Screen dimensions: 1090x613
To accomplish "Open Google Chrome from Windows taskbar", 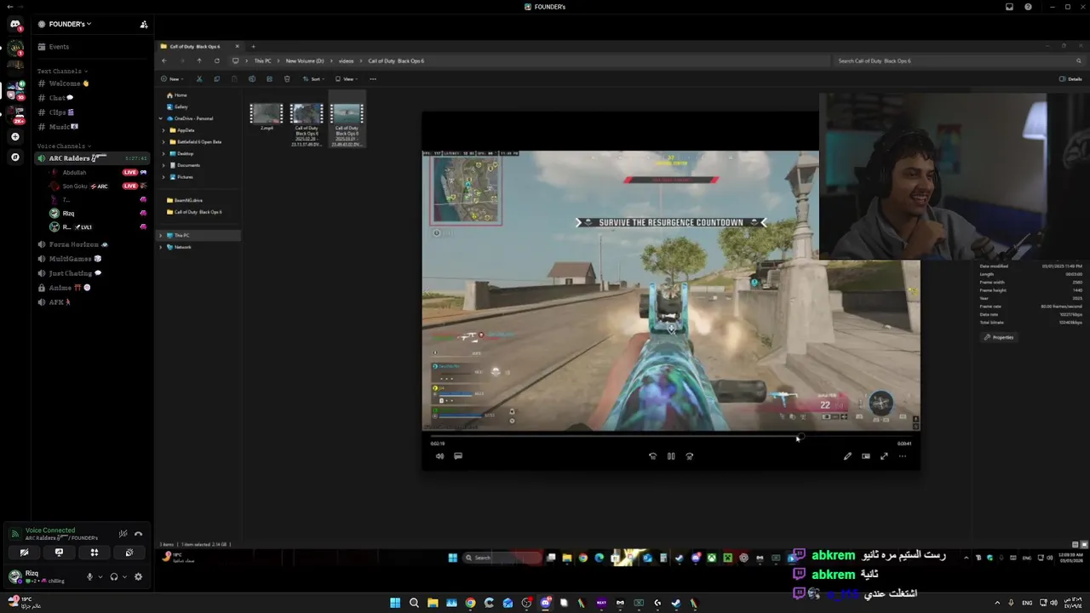I will coord(470,603).
